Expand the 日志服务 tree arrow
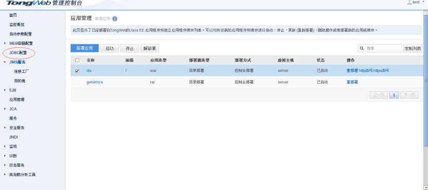The height and width of the screenshot is (190, 428). coord(5,165)
